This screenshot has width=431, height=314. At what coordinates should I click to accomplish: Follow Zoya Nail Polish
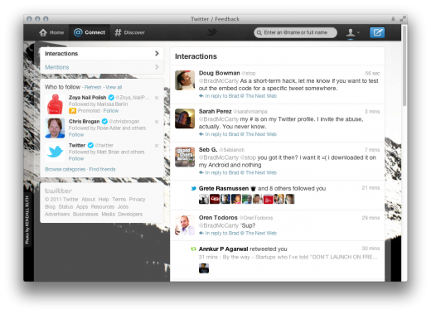coord(111,111)
